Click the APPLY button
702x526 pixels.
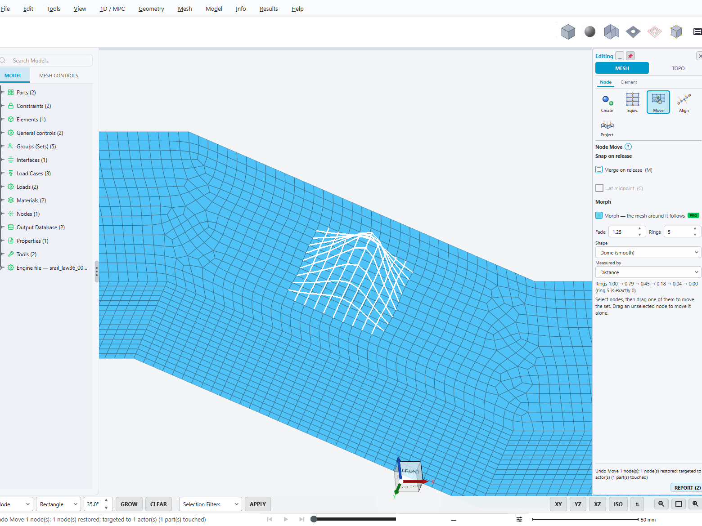(x=258, y=504)
